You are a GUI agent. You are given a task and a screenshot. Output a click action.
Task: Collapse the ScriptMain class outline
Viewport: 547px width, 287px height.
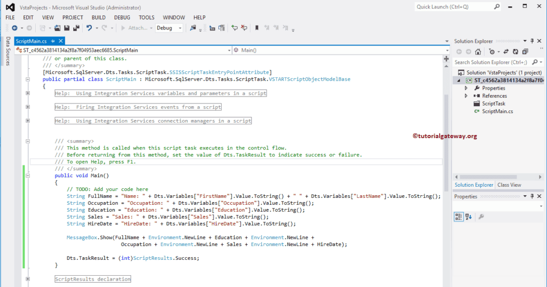click(x=28, y=79)
